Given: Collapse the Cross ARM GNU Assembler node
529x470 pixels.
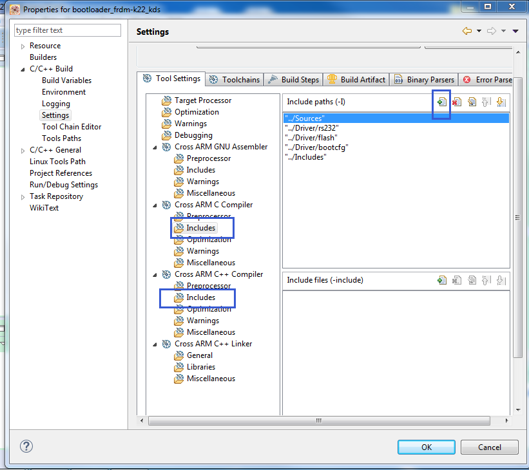Looking at the screenshot, I should point(155,147).
